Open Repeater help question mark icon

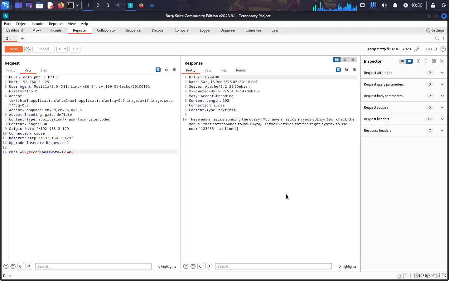click(x=443, y=49)
